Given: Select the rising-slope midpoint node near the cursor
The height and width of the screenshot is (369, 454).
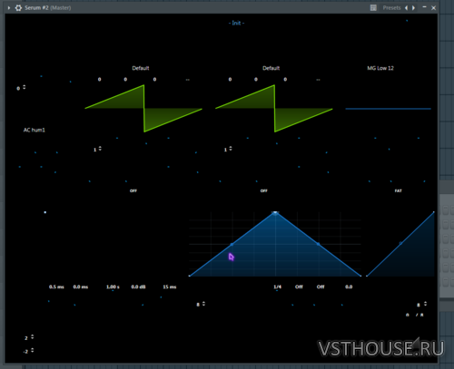Looking at the screenshot, I should (x=232, y=244).
